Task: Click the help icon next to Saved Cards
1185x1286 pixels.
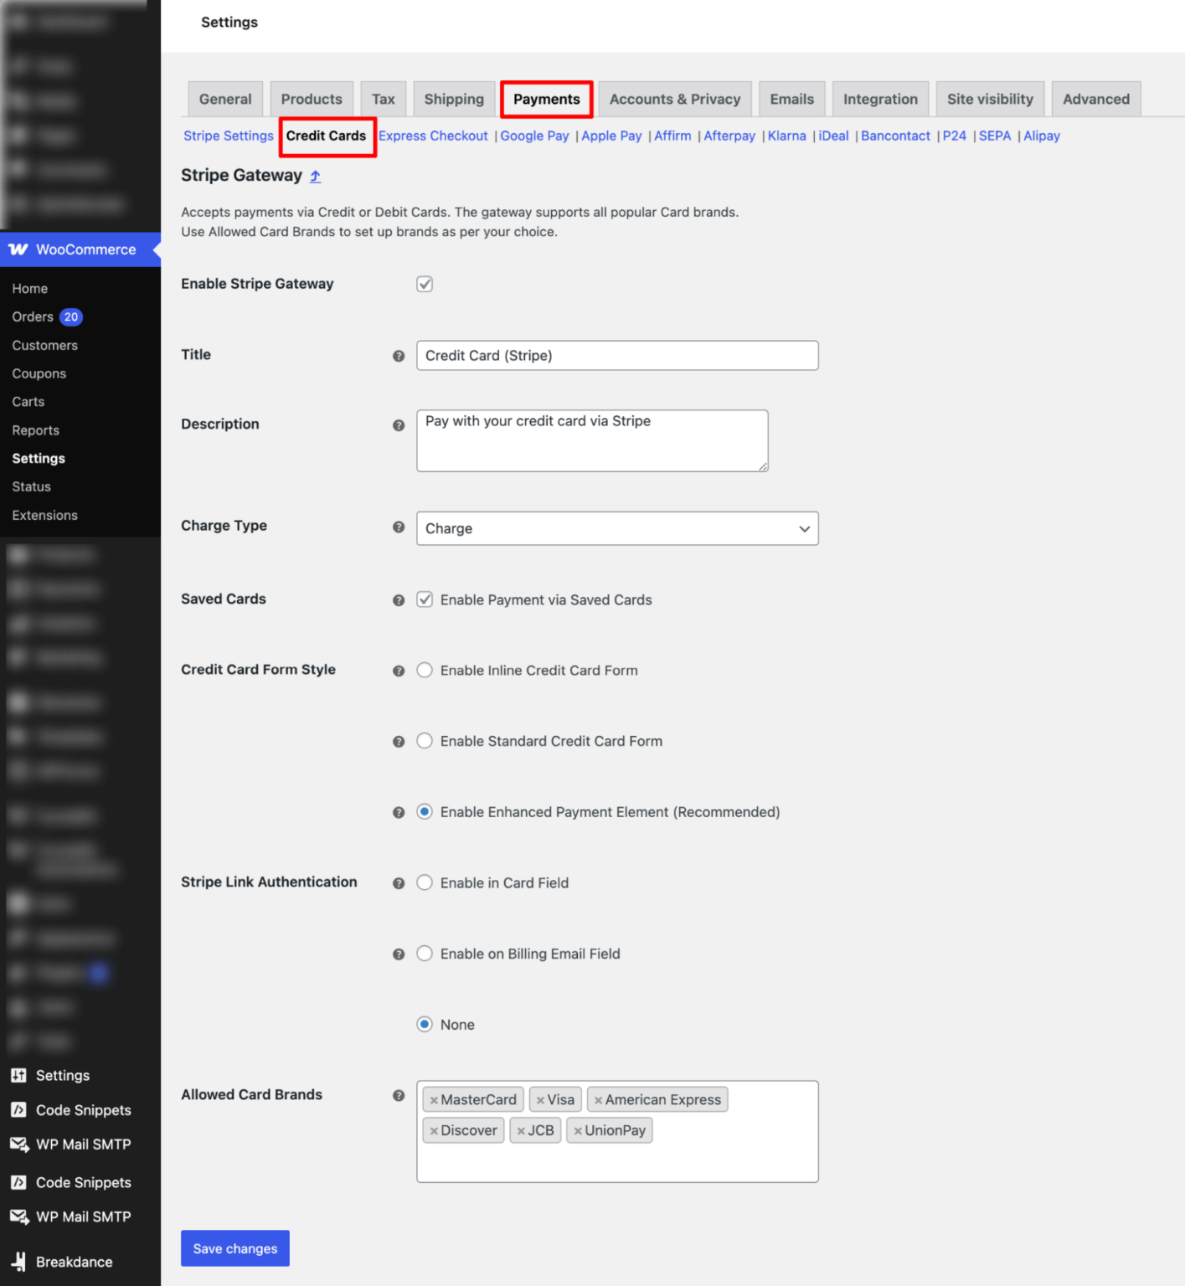Action: (399, 599)
